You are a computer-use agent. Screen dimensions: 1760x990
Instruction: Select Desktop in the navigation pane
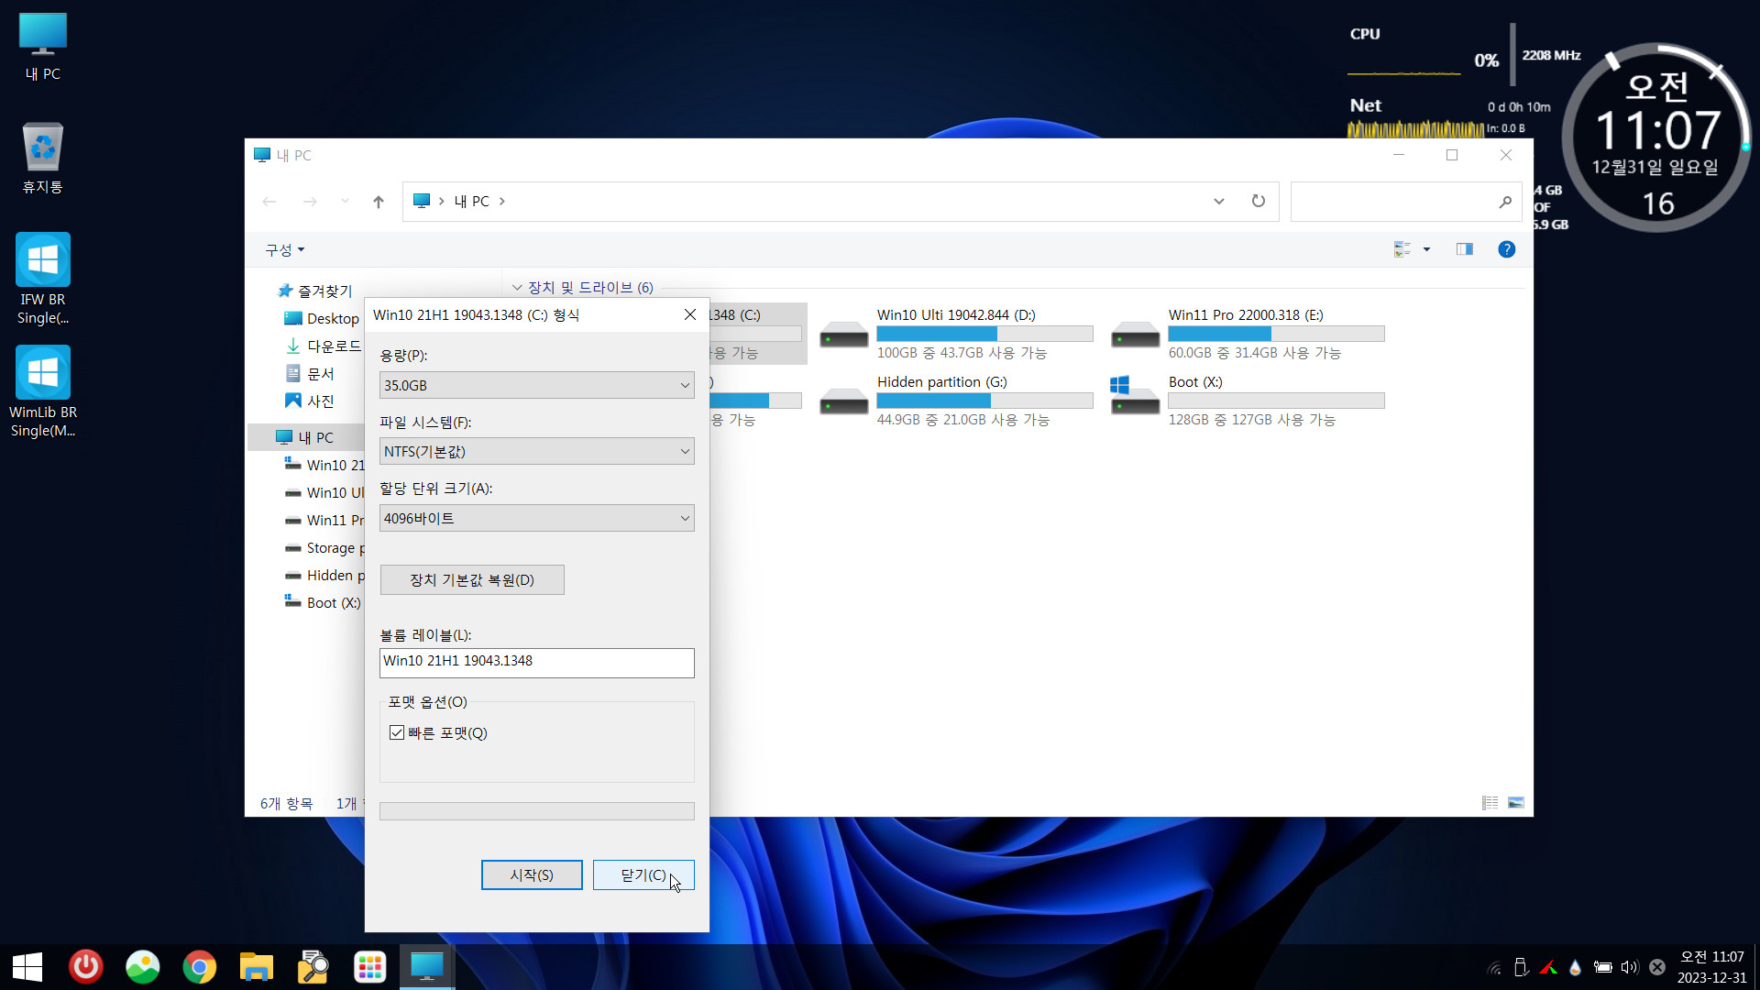point(322,318)
